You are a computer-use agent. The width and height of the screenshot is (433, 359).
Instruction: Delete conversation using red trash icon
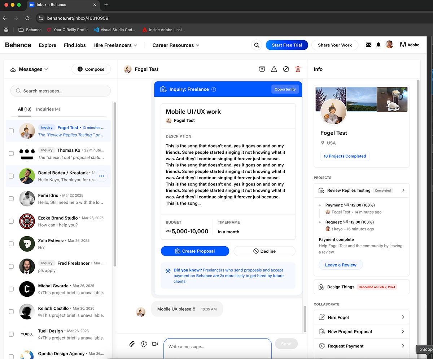[x=298, y=69]
